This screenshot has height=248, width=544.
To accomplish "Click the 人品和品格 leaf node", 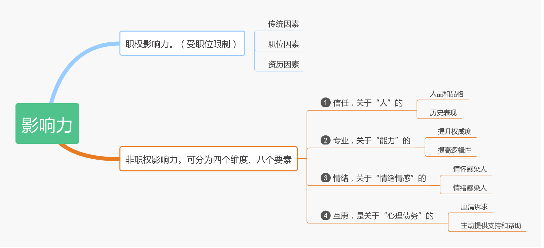I will coord(447,94).
